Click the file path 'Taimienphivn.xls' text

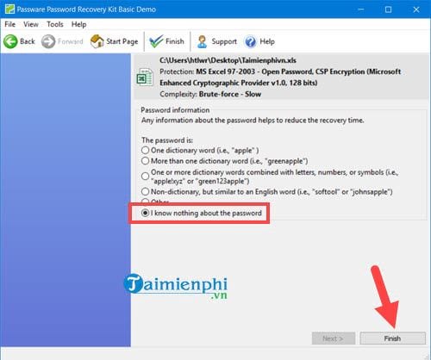point(228,60)
